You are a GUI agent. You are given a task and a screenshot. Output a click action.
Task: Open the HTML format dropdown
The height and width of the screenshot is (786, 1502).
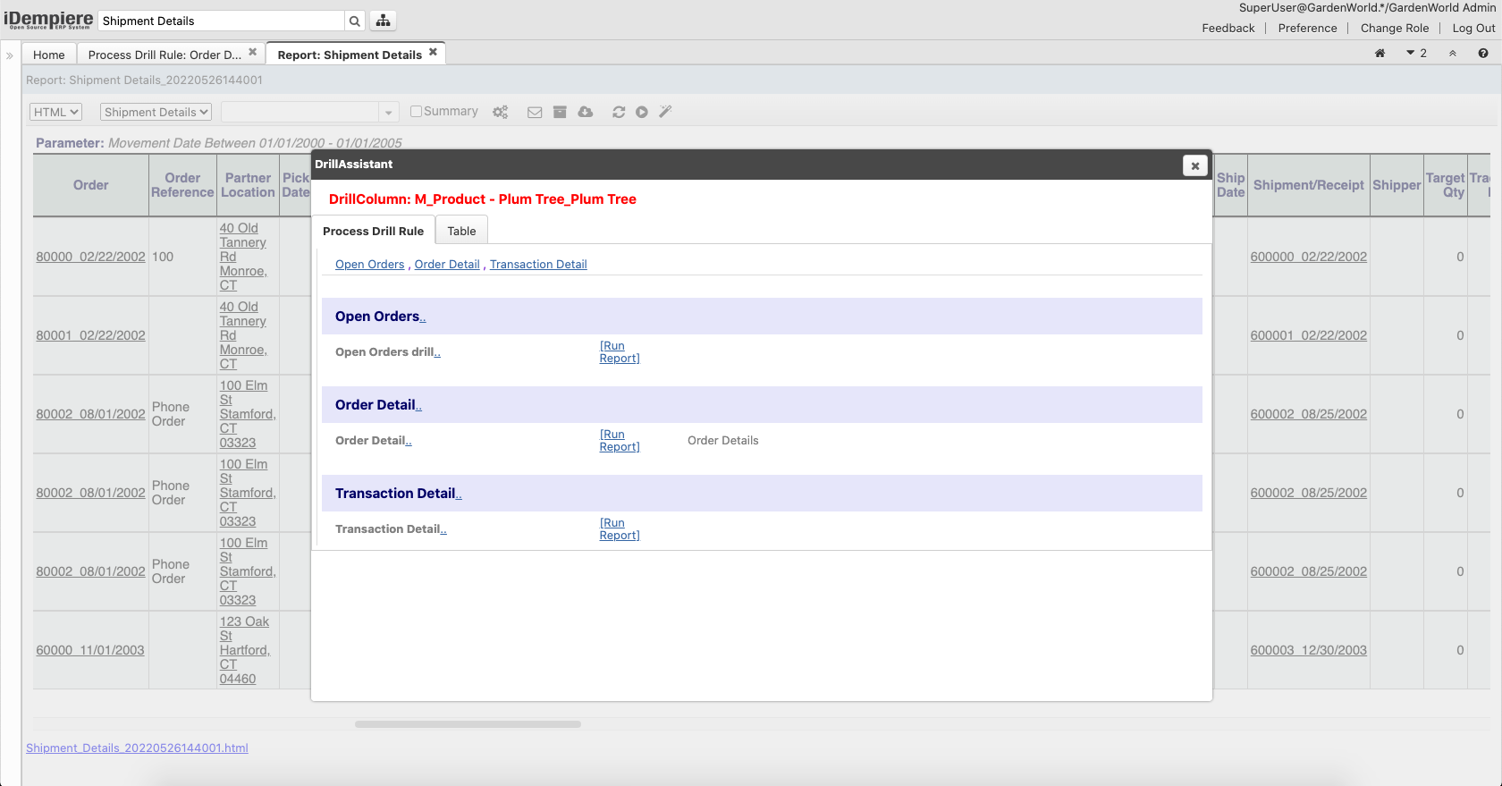coord(55,112)
